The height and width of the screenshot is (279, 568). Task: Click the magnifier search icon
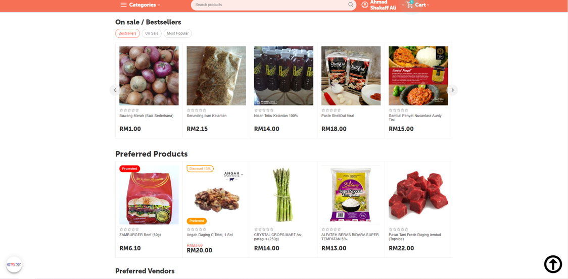coord(351,5)
